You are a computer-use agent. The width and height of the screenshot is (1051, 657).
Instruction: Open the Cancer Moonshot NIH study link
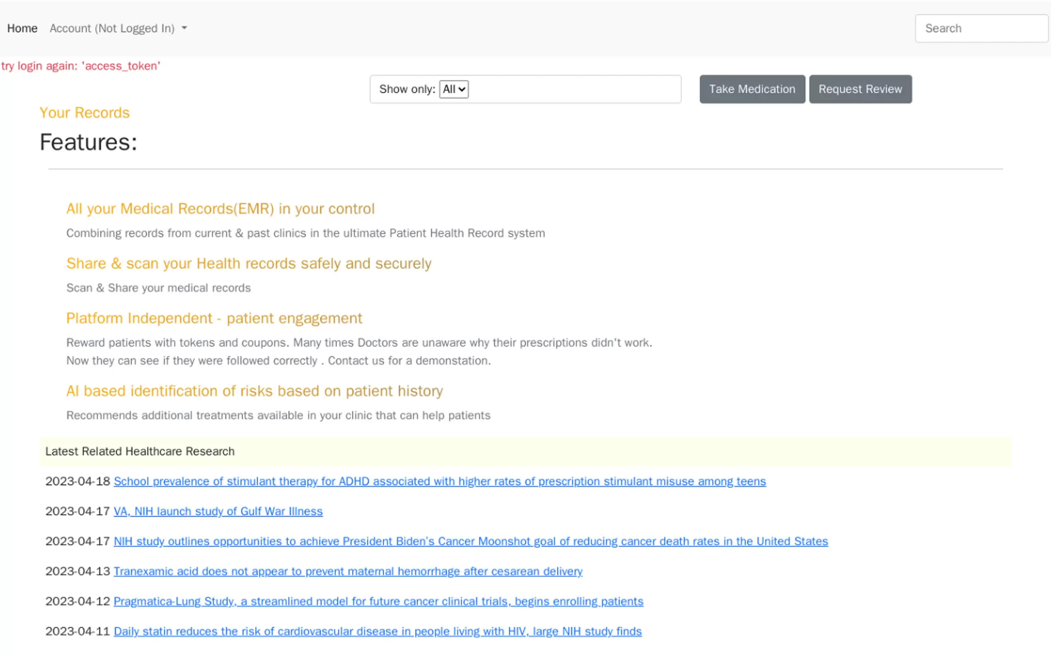coord(470,541)
